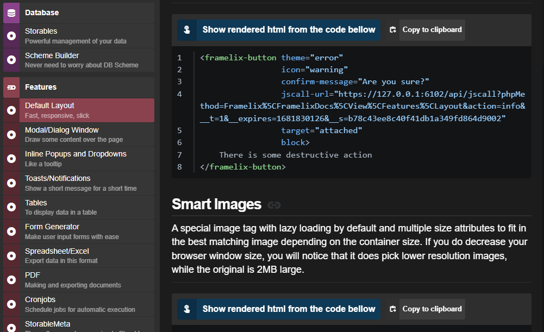Click the anchor link icon next to Smart Images

(x=274, y=205)
